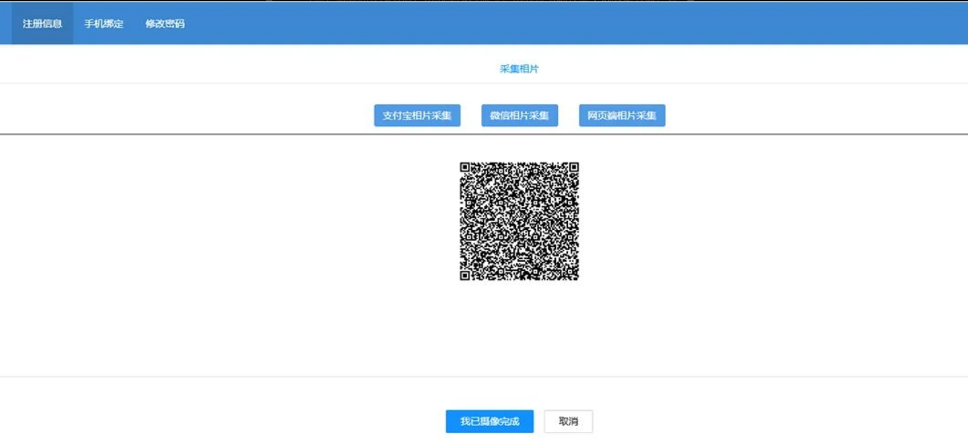Click the QR code bottom-right corner
Image resolution: width=968 pixels, height=447 pixels.
(574, 277)
